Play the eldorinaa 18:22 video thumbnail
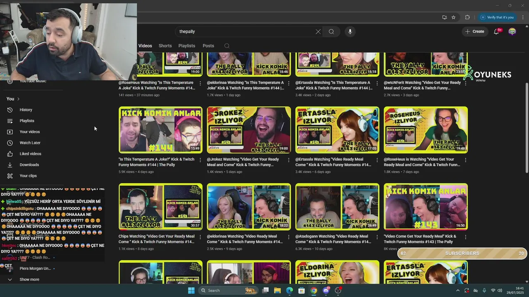Image resolution: width=529 pixels, height=297 pixels. tap(249, 207)
